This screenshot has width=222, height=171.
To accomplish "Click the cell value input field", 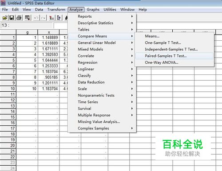I will tap(61, 25).
